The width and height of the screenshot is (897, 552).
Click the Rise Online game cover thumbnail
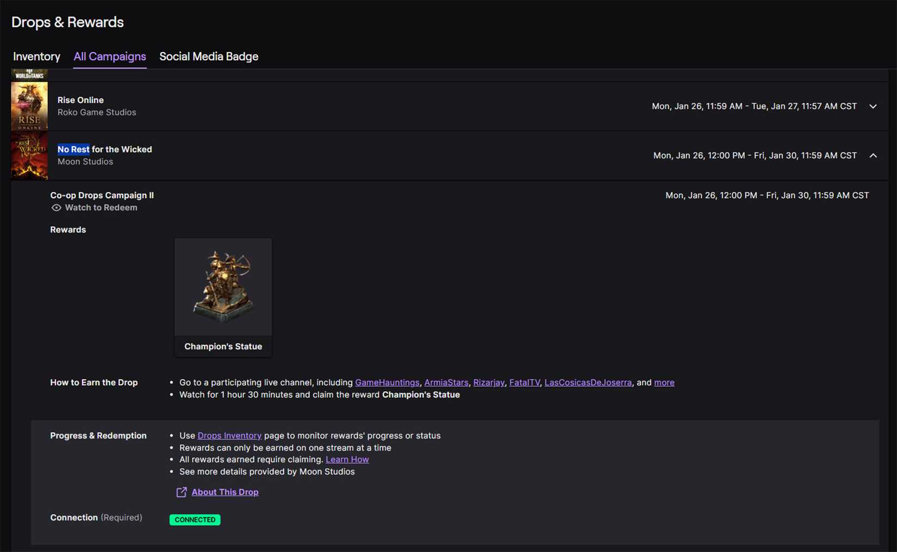click(x=29, y=106)
